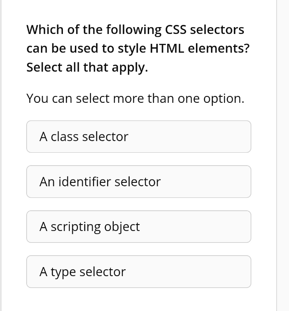
Task: Select the "A type selector" option
Action: 138,272
